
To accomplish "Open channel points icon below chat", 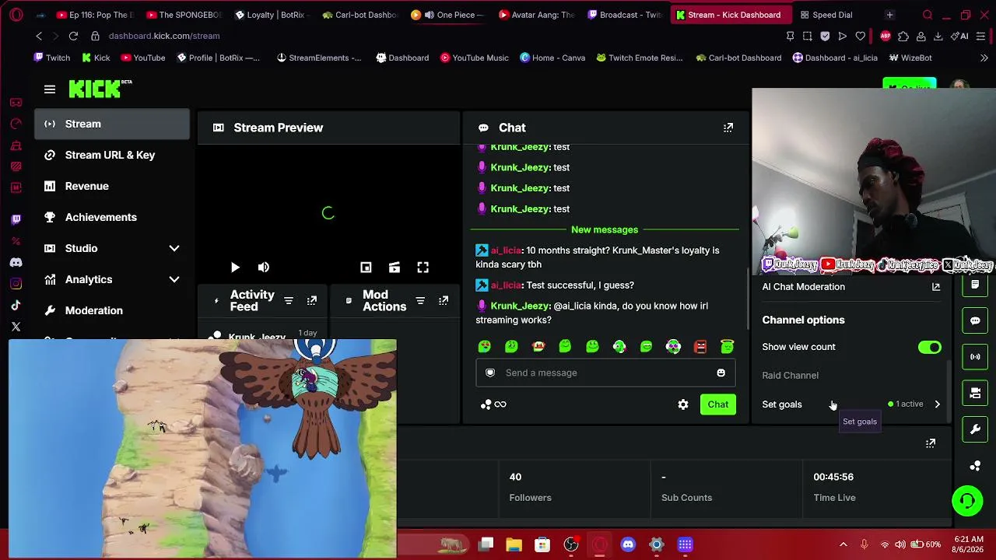I will tap(486, 404).
